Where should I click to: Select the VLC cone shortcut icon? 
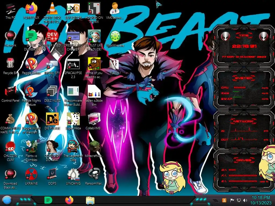52,8
